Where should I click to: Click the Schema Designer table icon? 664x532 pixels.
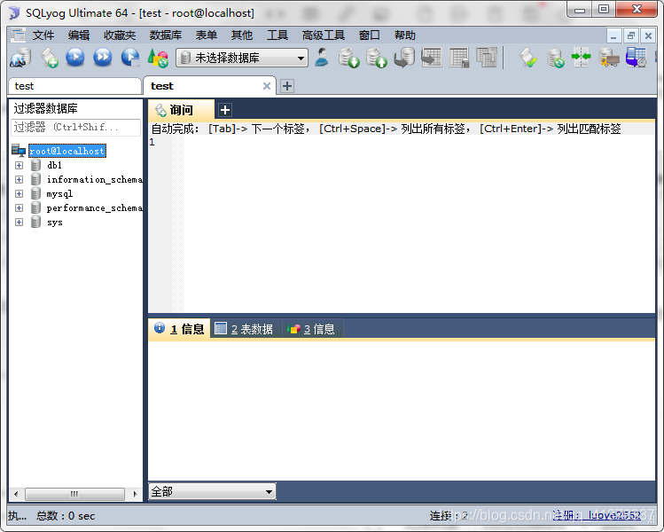pyautogui.click(x=432, y=58)
